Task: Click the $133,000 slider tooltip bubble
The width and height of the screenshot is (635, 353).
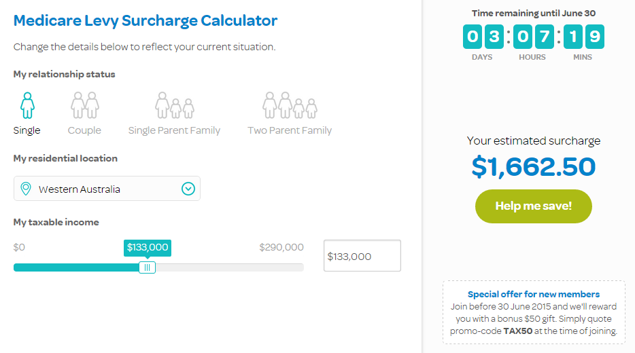Action: tap(148, 248)
